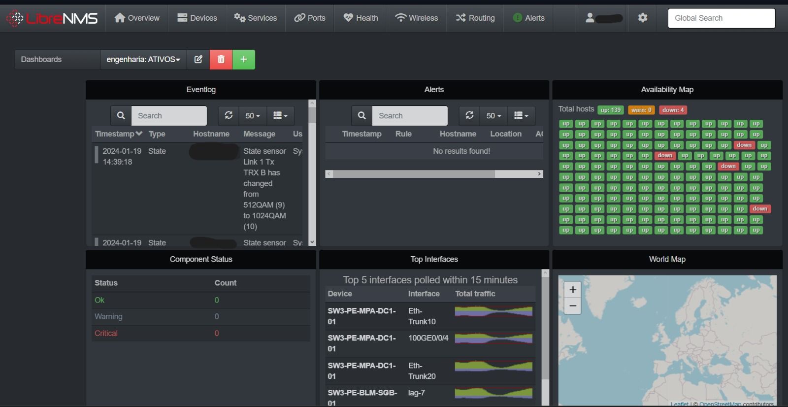The width and height of the screenshot is (788, 407).
Task: Click the 'down: 4' hosts badge
Action: tap(673, 110)
